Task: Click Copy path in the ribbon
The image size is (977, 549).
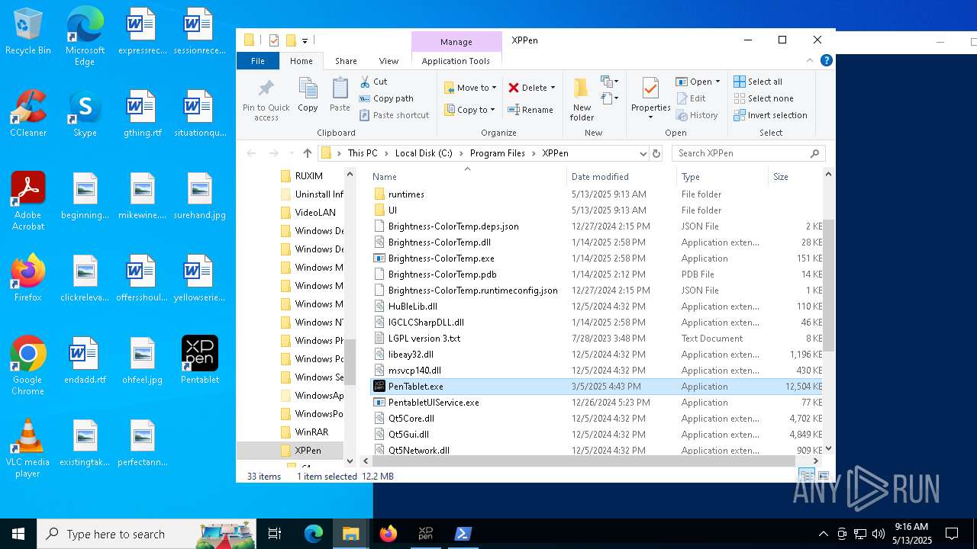Action: coord(387,98)
